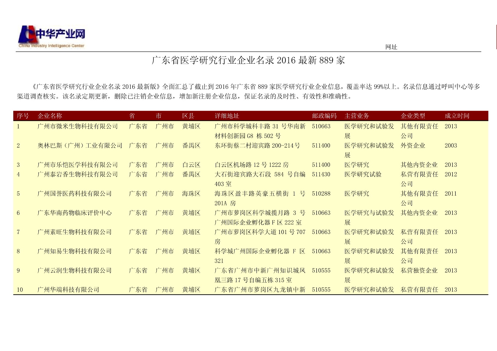Select company name 广州市微米生物科技有限公司
Screen dimensions: 497x351
click(78, 126)
